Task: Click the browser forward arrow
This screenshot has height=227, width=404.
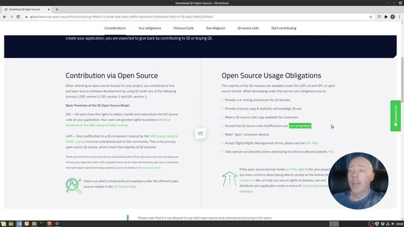Action: (11, 17)
